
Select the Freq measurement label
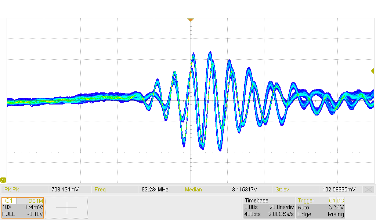(100, 190)
